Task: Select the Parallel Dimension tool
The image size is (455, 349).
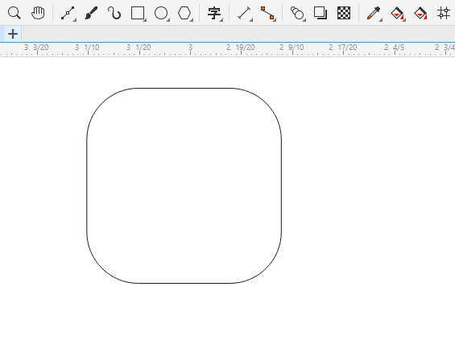Action: coord(244,13)
